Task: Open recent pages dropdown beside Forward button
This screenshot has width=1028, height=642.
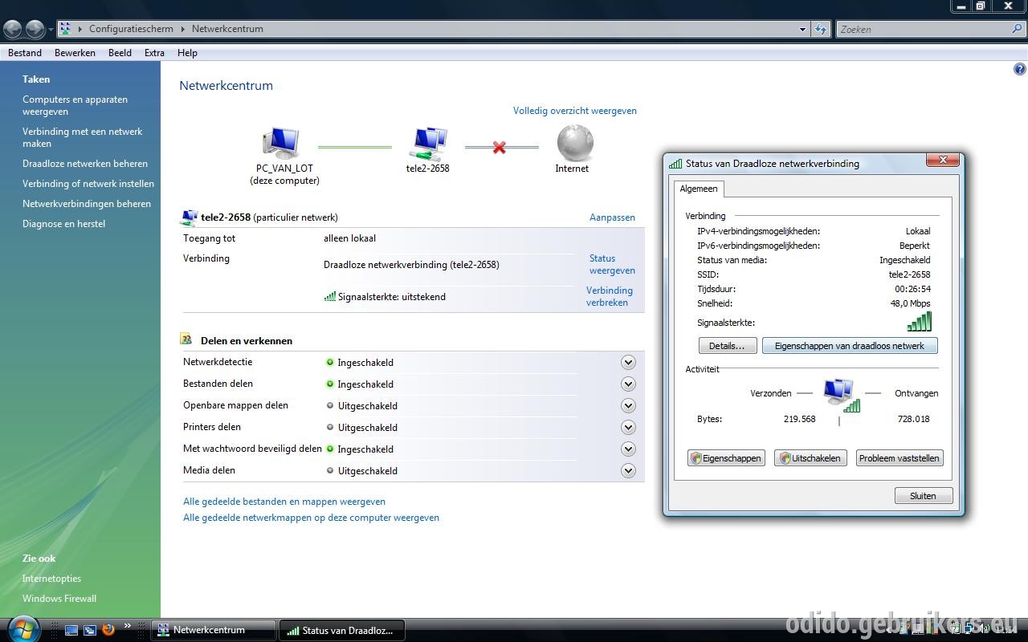Action: coord(51,30)
